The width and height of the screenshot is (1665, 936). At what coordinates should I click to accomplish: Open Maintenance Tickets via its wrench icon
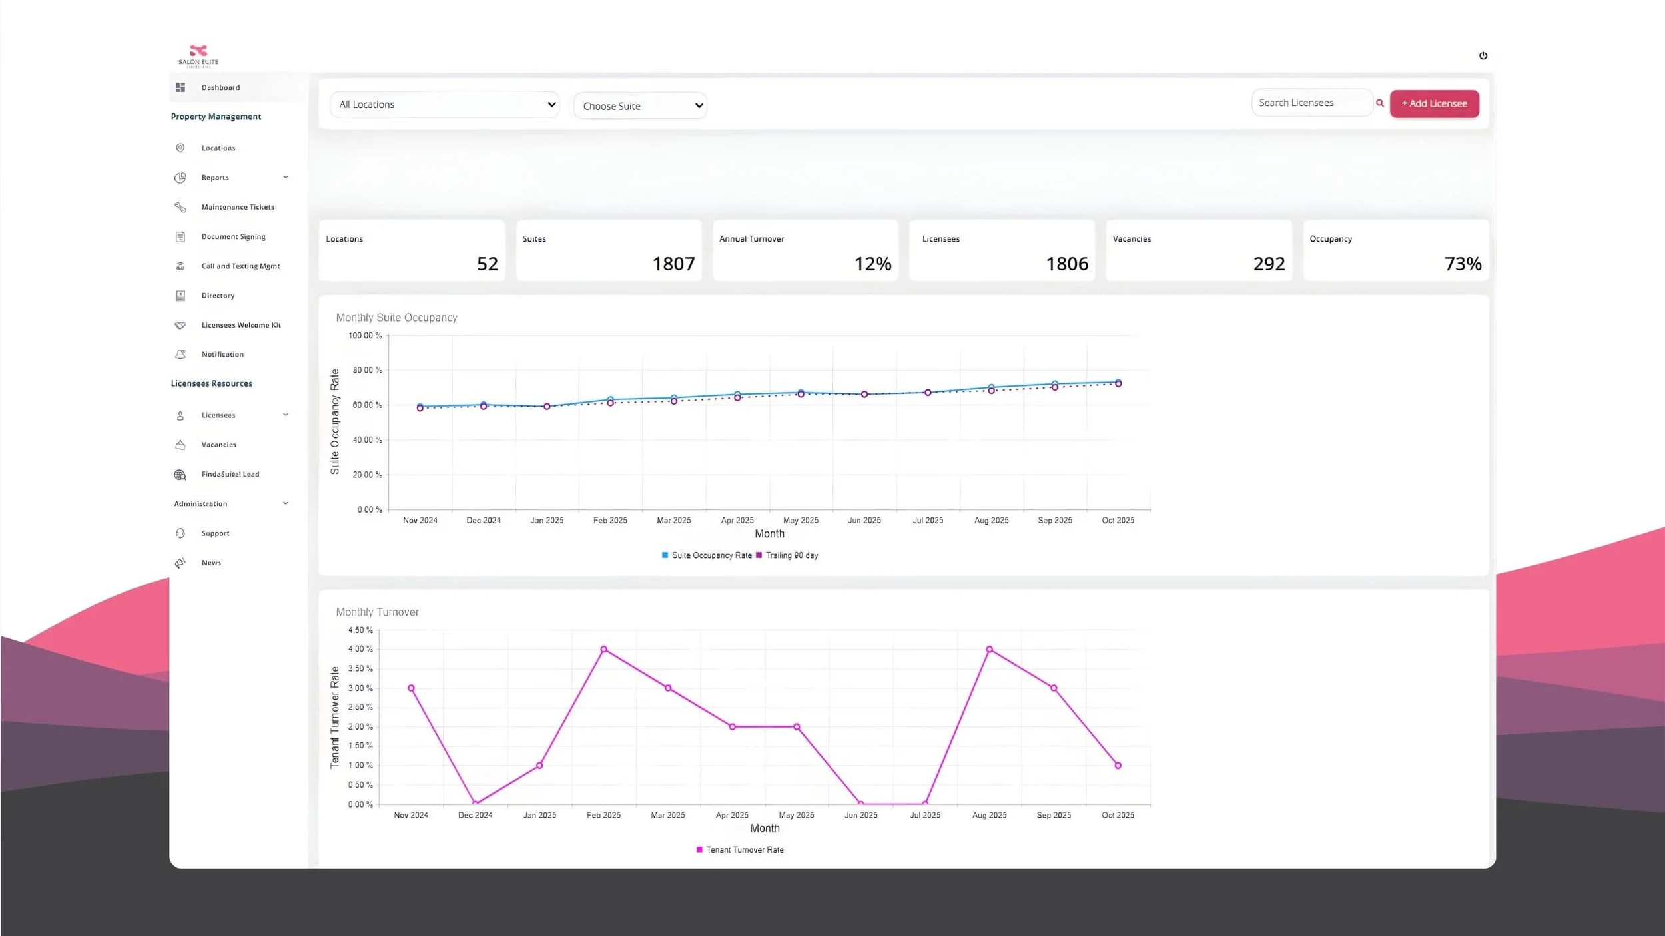tap(180, 207)
